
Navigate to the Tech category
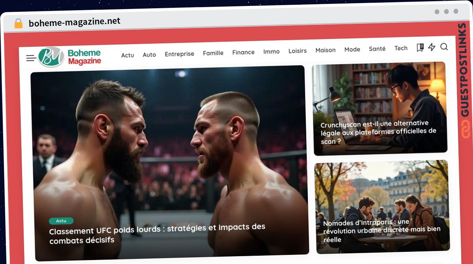tap(401, 48)
